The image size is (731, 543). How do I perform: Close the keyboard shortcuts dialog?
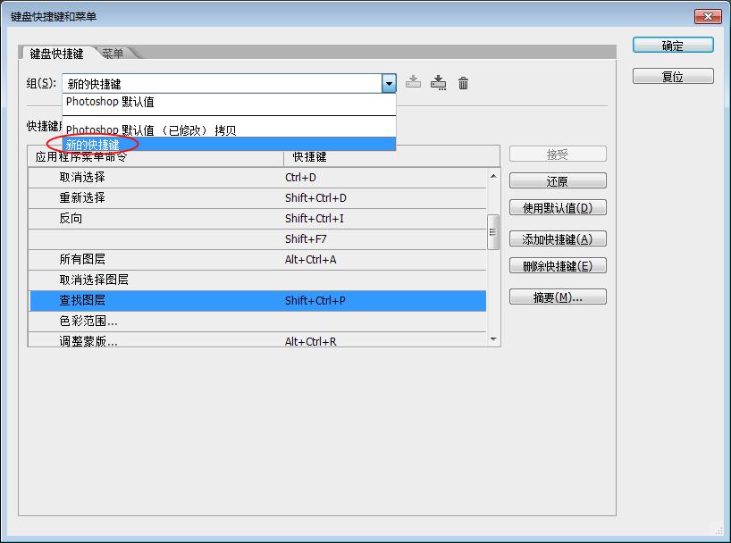pos(708,16)
